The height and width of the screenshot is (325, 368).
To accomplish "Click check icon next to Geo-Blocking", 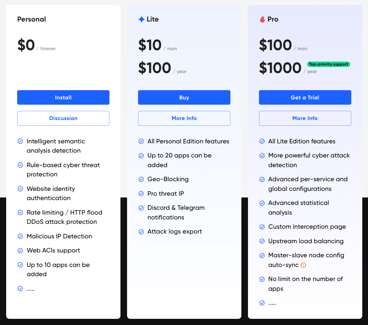I will click(141, 179).
